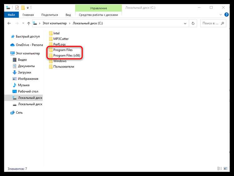The image size is (234, 176).
Task: Click the Загрузки download arrow icon
Action: [14, 72]
